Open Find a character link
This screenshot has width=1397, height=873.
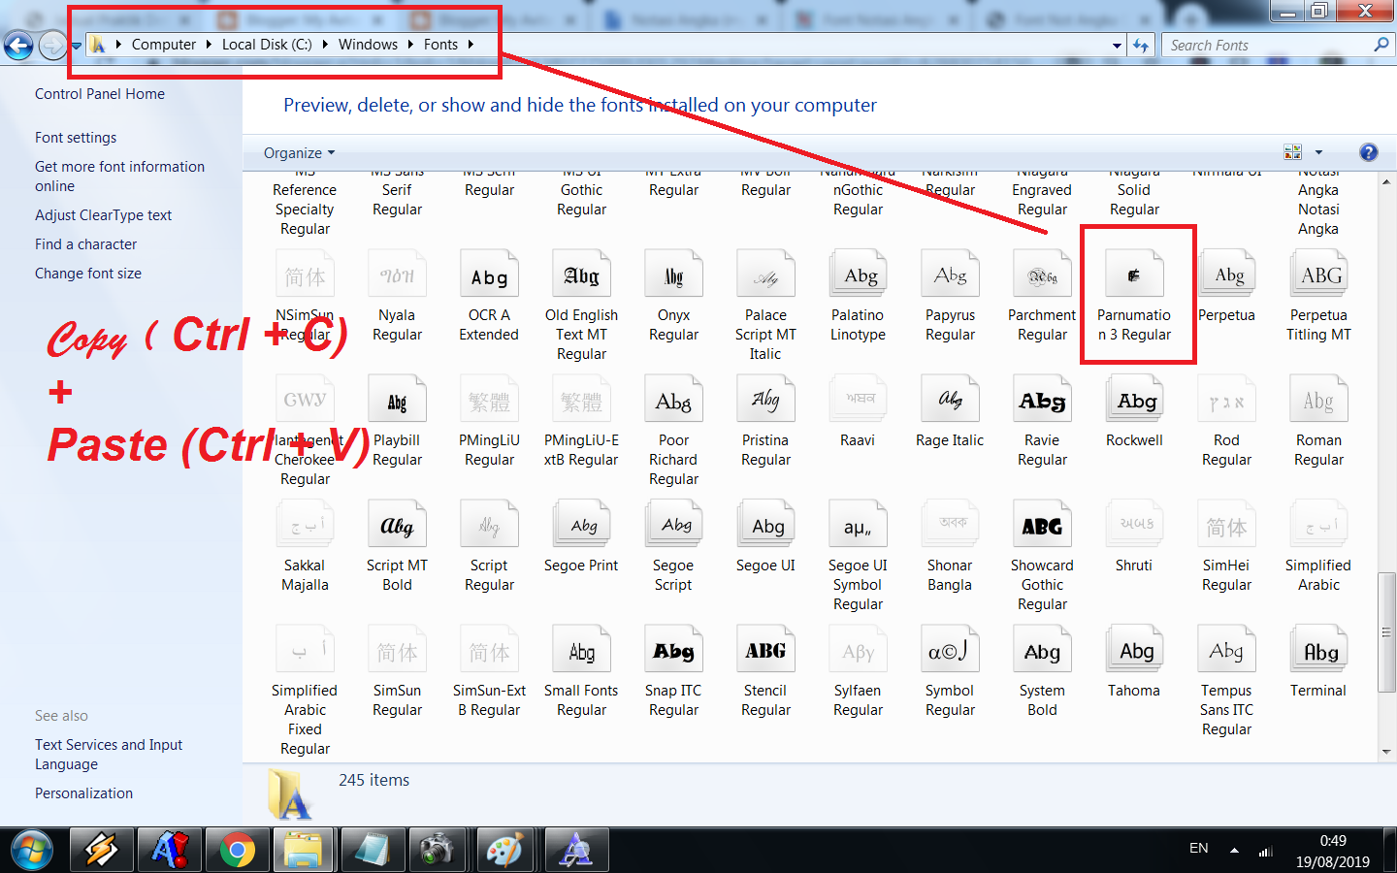point(85,244)
